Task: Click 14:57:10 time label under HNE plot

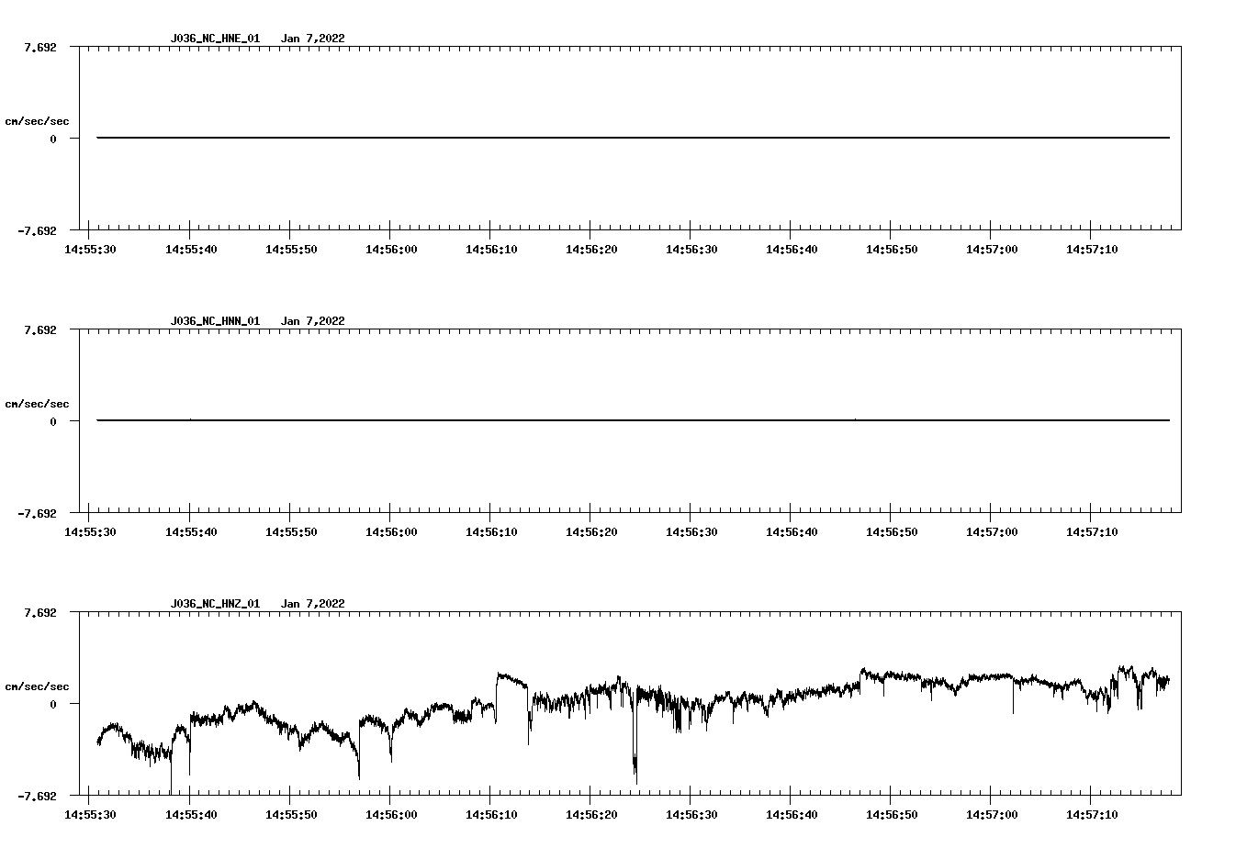Action: coord(1091,250)
